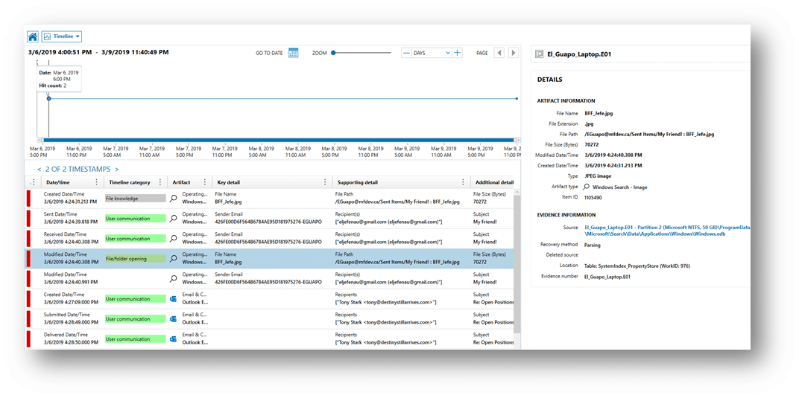Click the Outlook icon in Submitted Date/Time row
This screenshot has height=398, width=799.
click(x=173, y=319)
